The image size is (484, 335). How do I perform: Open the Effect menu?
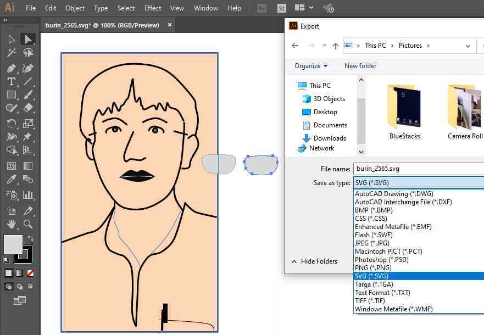coord(153,8)
